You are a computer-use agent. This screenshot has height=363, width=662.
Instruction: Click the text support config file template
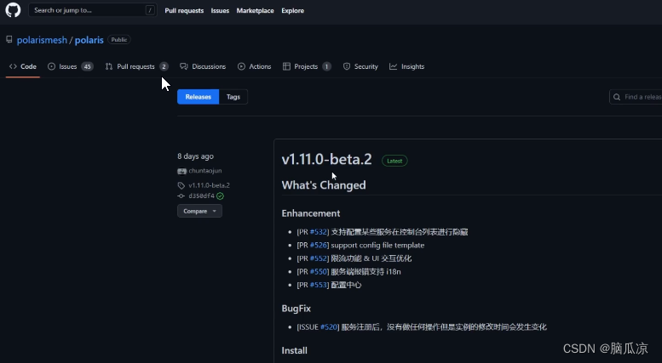coord(378,245)
